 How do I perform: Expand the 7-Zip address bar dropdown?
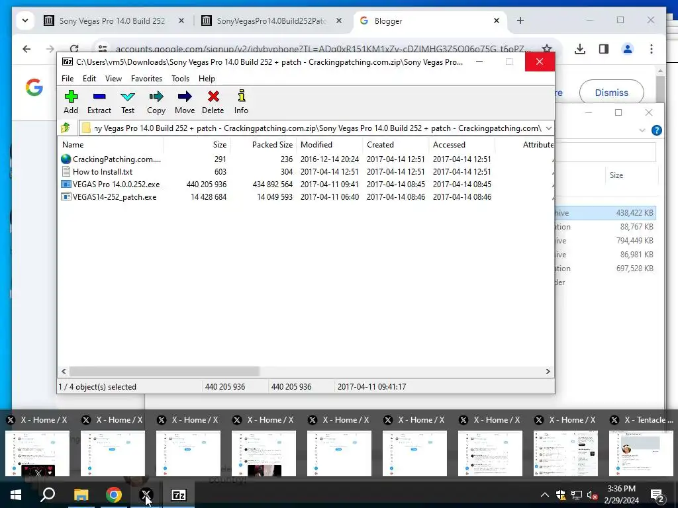click(x=548, y=128)
